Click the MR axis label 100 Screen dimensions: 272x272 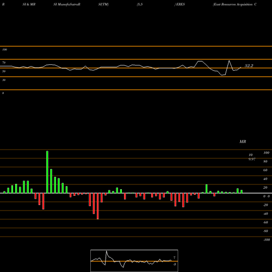pos(267,153)
